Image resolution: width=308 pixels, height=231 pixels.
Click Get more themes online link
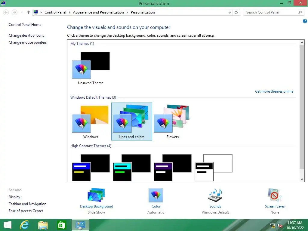coord(274,91)
